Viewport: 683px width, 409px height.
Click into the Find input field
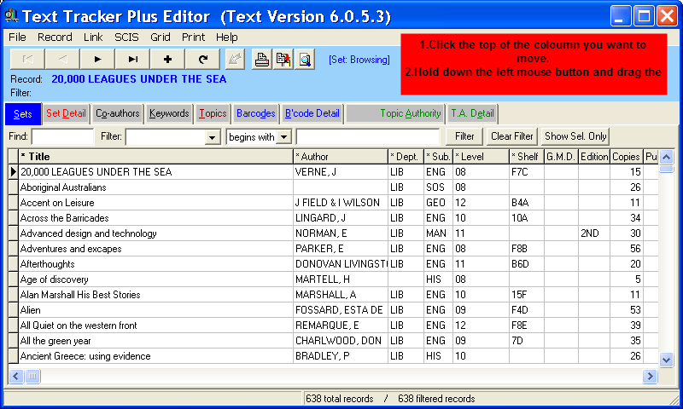coord(62,136)
